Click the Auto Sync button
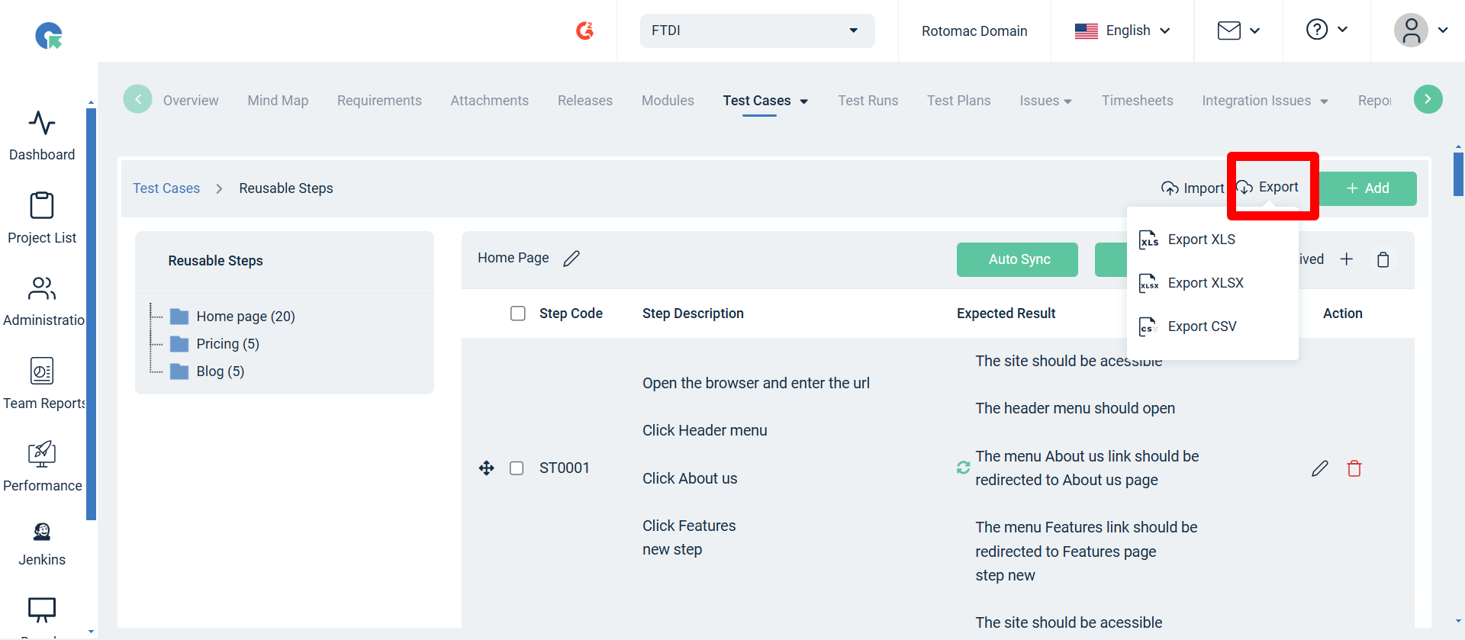This screenshot has height=640, width=1465. [1017, 259]
